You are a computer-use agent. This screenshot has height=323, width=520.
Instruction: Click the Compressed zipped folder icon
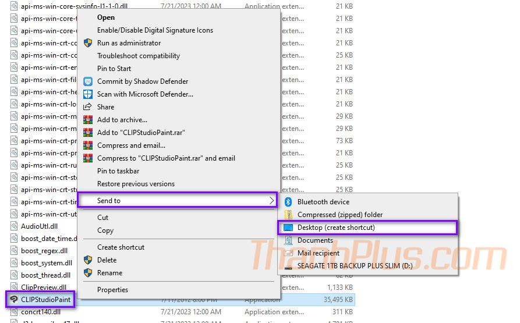coord(288,215)
